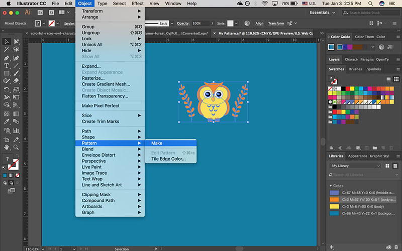Choose Tile Edge Color in Pattern submenu
Image resolution: width=402 pixels, height=251 pixels.
click(x=168, y=159)
